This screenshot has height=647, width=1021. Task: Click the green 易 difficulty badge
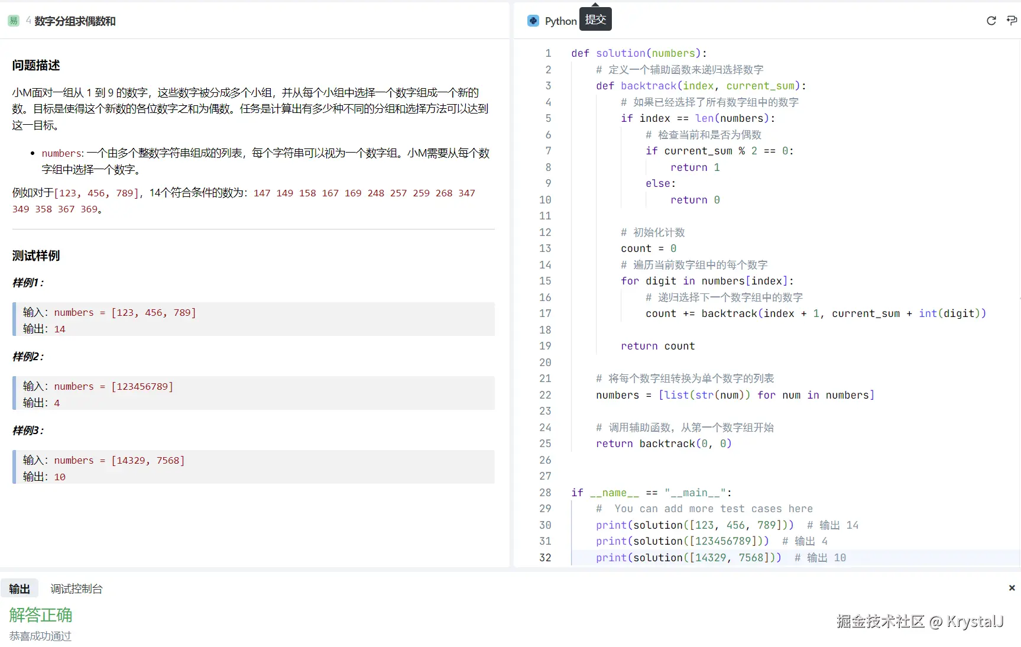click(x=12, y=20)
